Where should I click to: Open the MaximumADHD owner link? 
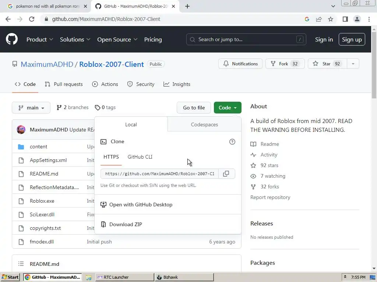pyautogui.click(x=47, y=64)
